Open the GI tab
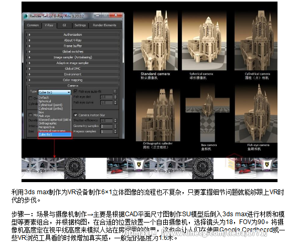The height and width of the screenshot is (243, 288). click(x=65, y=25)
